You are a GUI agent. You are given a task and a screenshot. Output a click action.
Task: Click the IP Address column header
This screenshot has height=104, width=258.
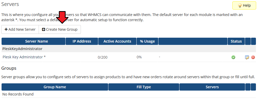coord(82,41)
